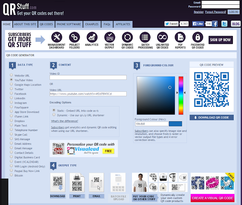This screenshot has height=205, width=242.
Task: Click the Email login field
Action: (x=220, y=3)
